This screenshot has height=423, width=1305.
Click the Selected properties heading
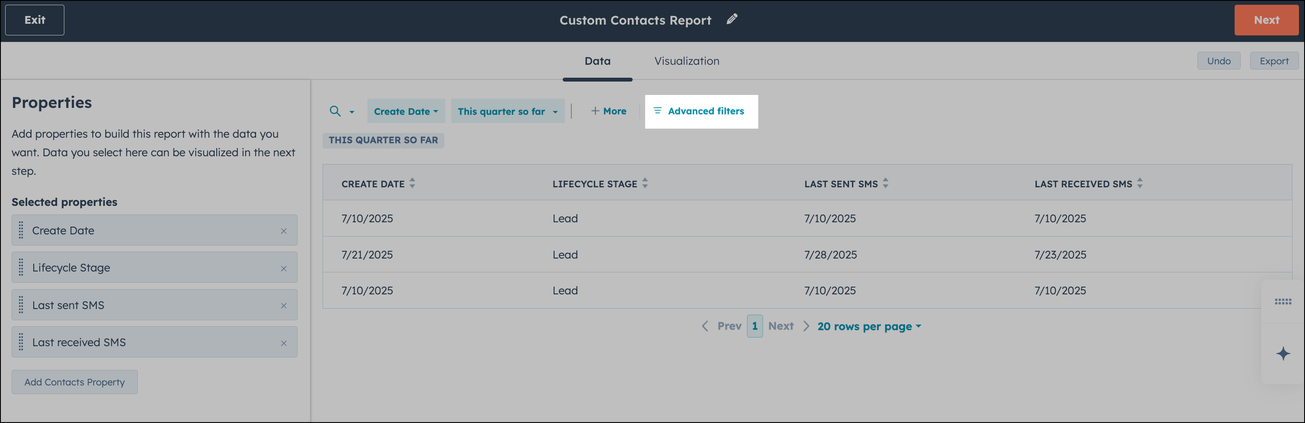coord(64,202)
